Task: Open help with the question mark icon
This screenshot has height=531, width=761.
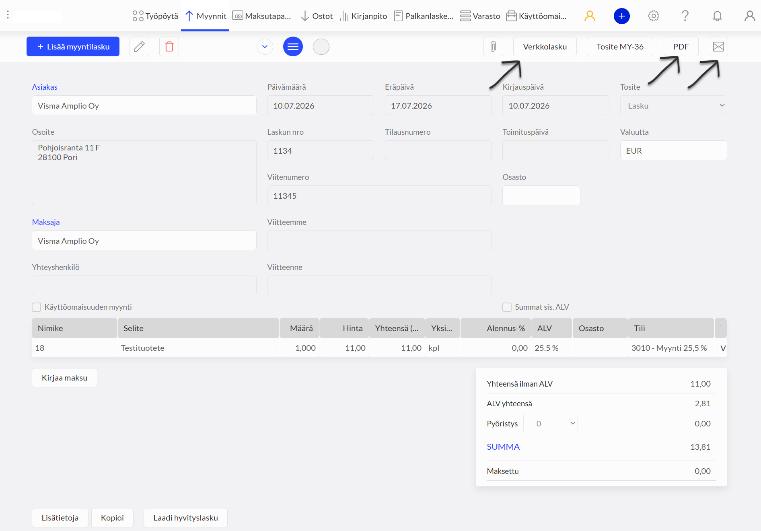Action: click(685, 16)
